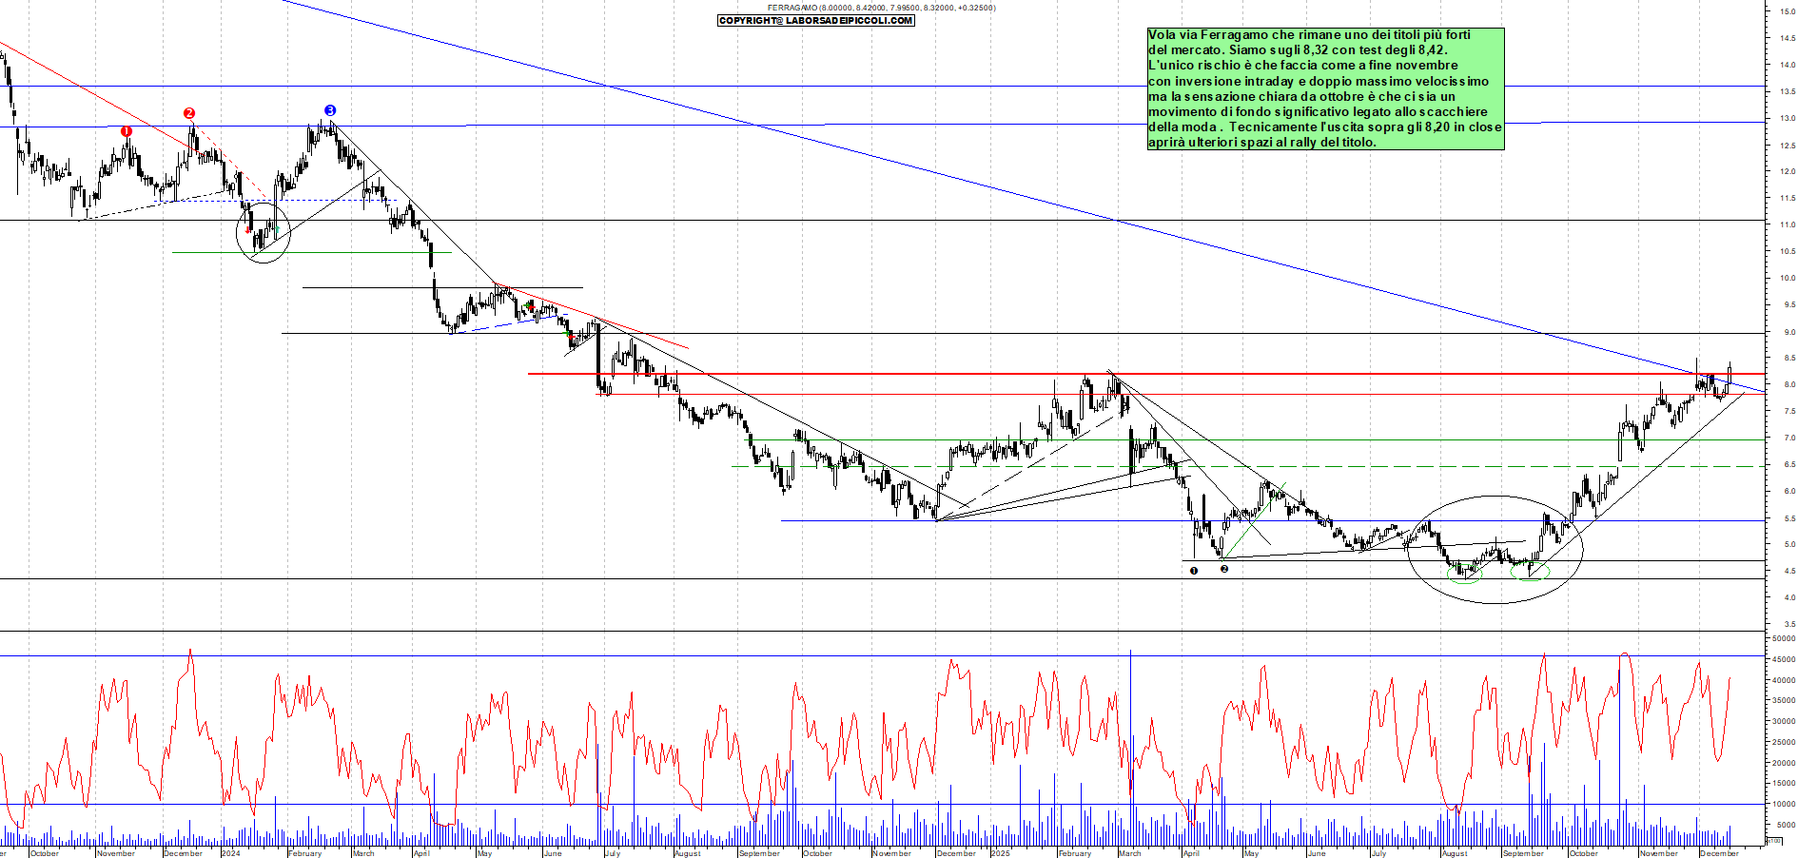
Task: Click the green Ferragamo commentary text box
Action: (x=1324, y=88)
